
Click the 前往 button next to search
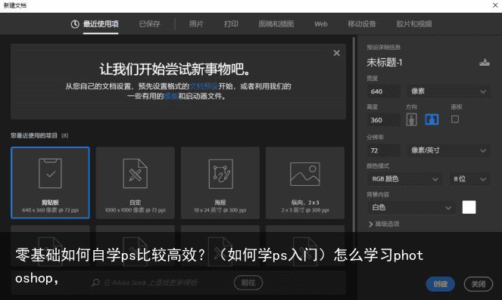(x=248, y=283)
